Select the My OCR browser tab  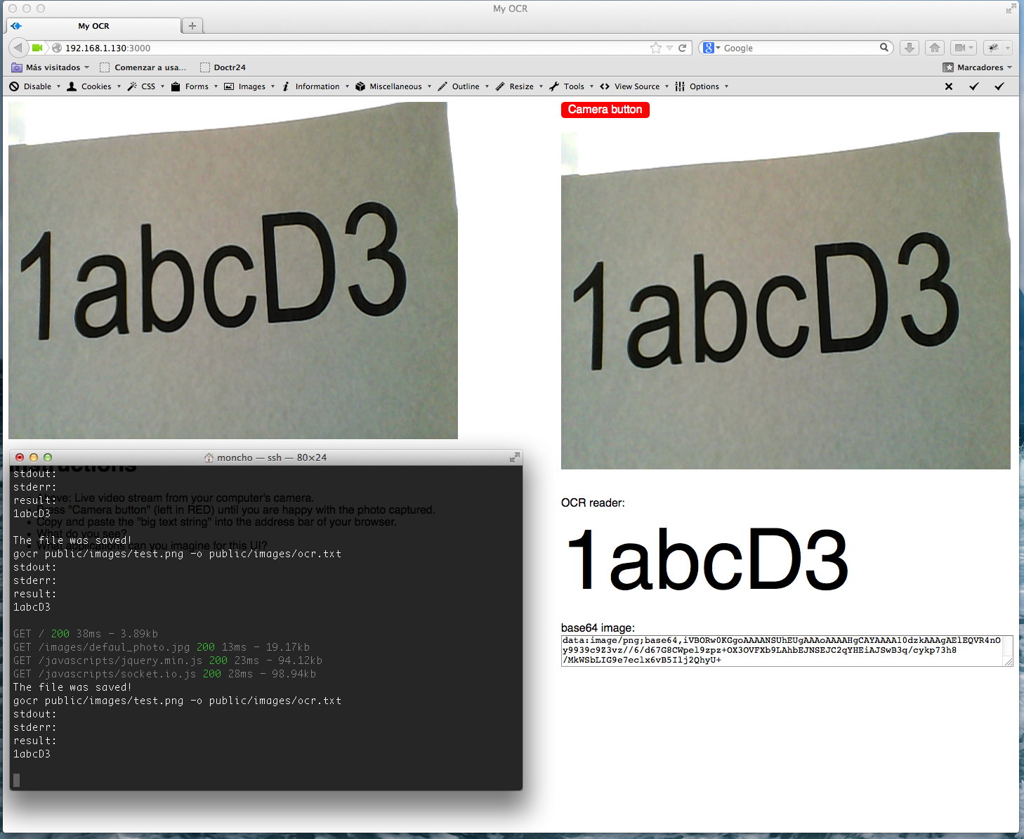pyautogui.click(x=93, y=26)
